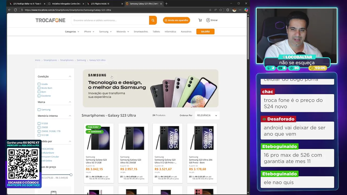Click Venda seu aparelho button
Screen dimensions: 347x195
[176, 20]
